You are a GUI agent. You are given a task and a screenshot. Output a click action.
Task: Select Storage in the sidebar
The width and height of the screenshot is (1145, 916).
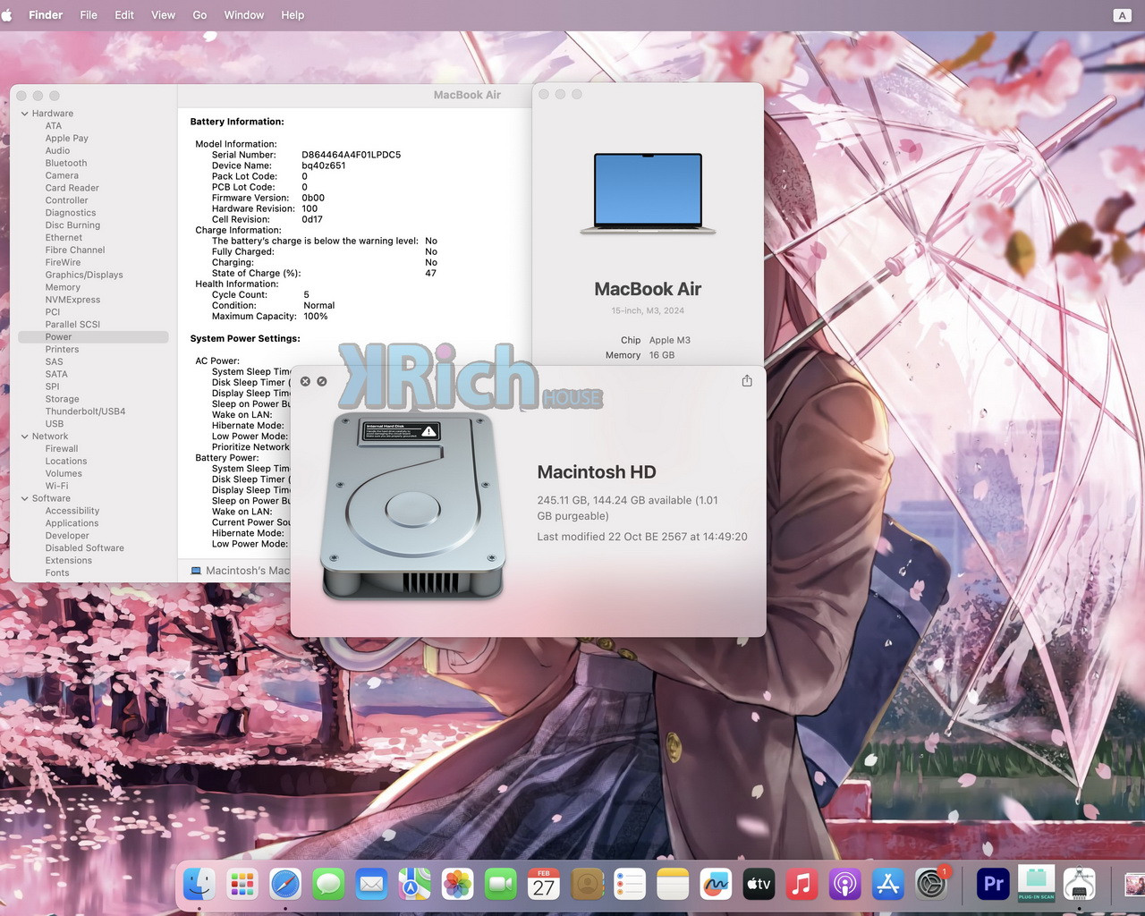(62, 399)
